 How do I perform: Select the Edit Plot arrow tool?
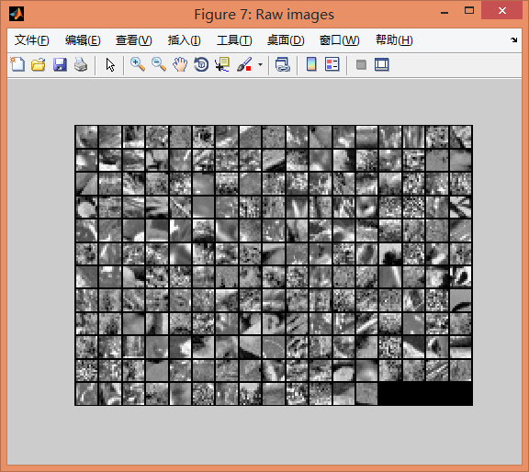click(110, 64)
